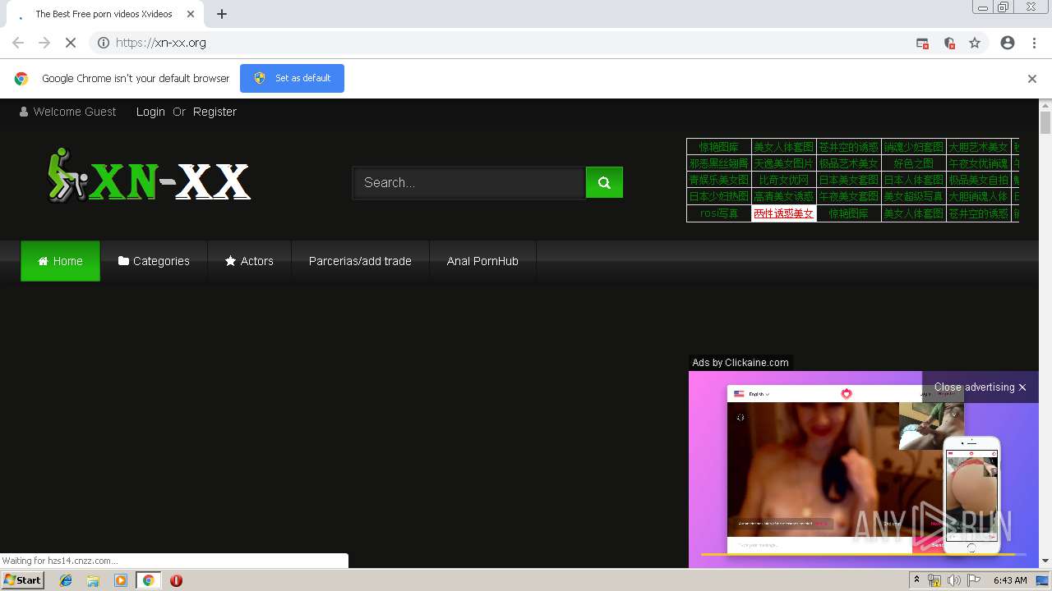Click the shield extension icon in toolbar
The height and width of the screenshot is (591, 1052).
[949, 43]
